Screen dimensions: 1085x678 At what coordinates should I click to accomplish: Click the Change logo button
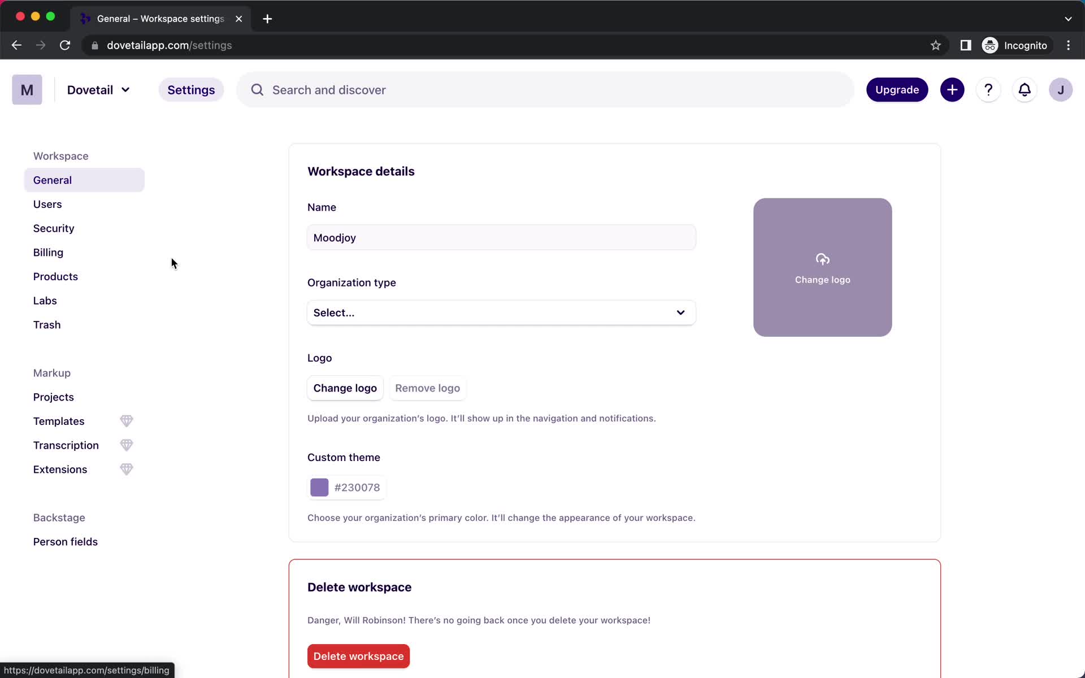point(345,388)
